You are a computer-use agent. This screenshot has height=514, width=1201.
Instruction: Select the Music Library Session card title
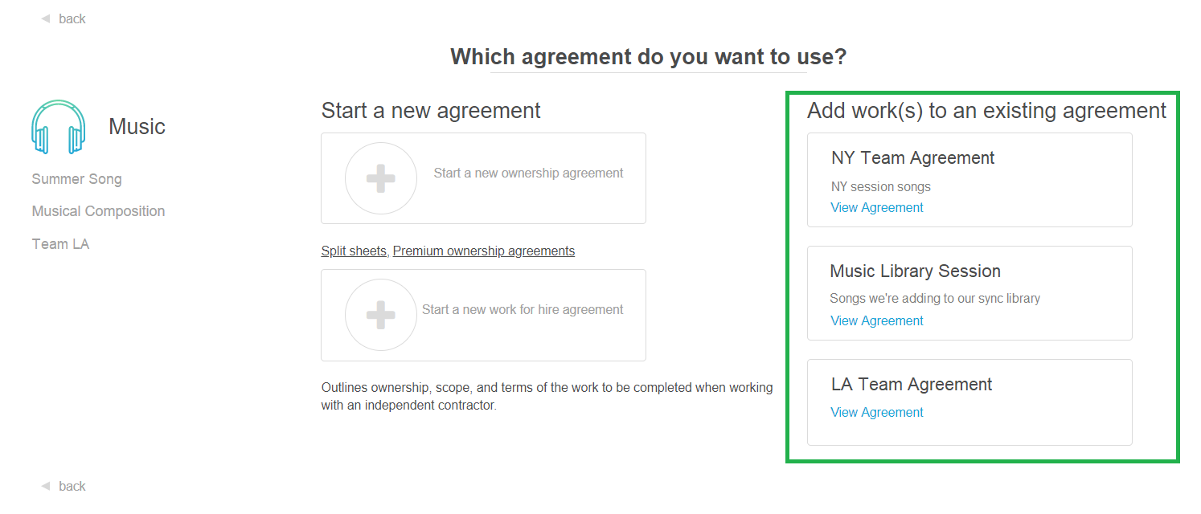(x=915, y=271)
